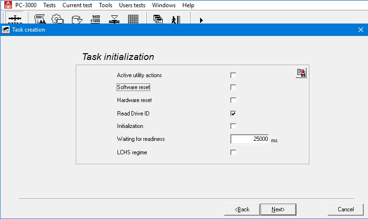This screenshot has width=368, height=219.
Task: Click the running man exit icon
Action: click(x=175, y=19)
